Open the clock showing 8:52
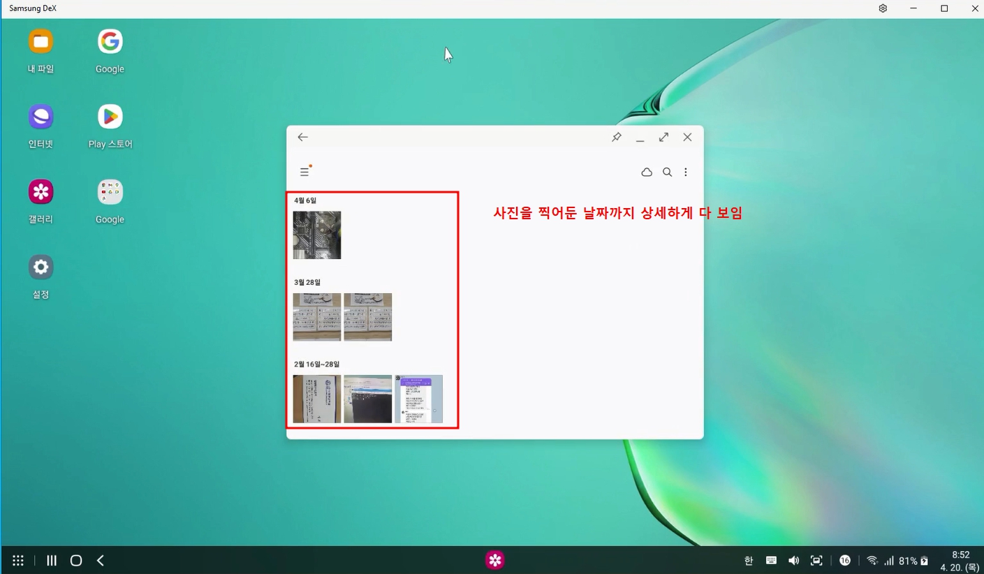The height and width of the screenshot is (574, 984). tap(960, 555)
